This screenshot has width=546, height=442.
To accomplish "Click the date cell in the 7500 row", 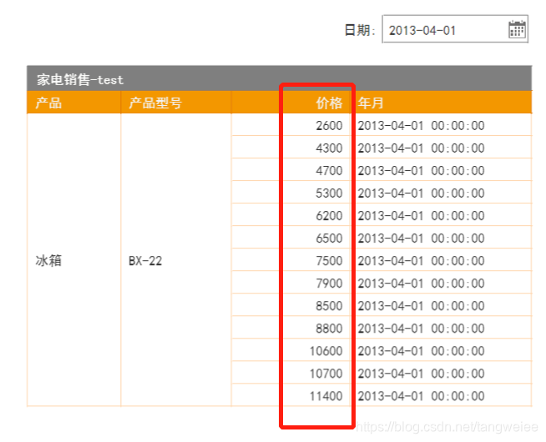I will coord(441,260).
